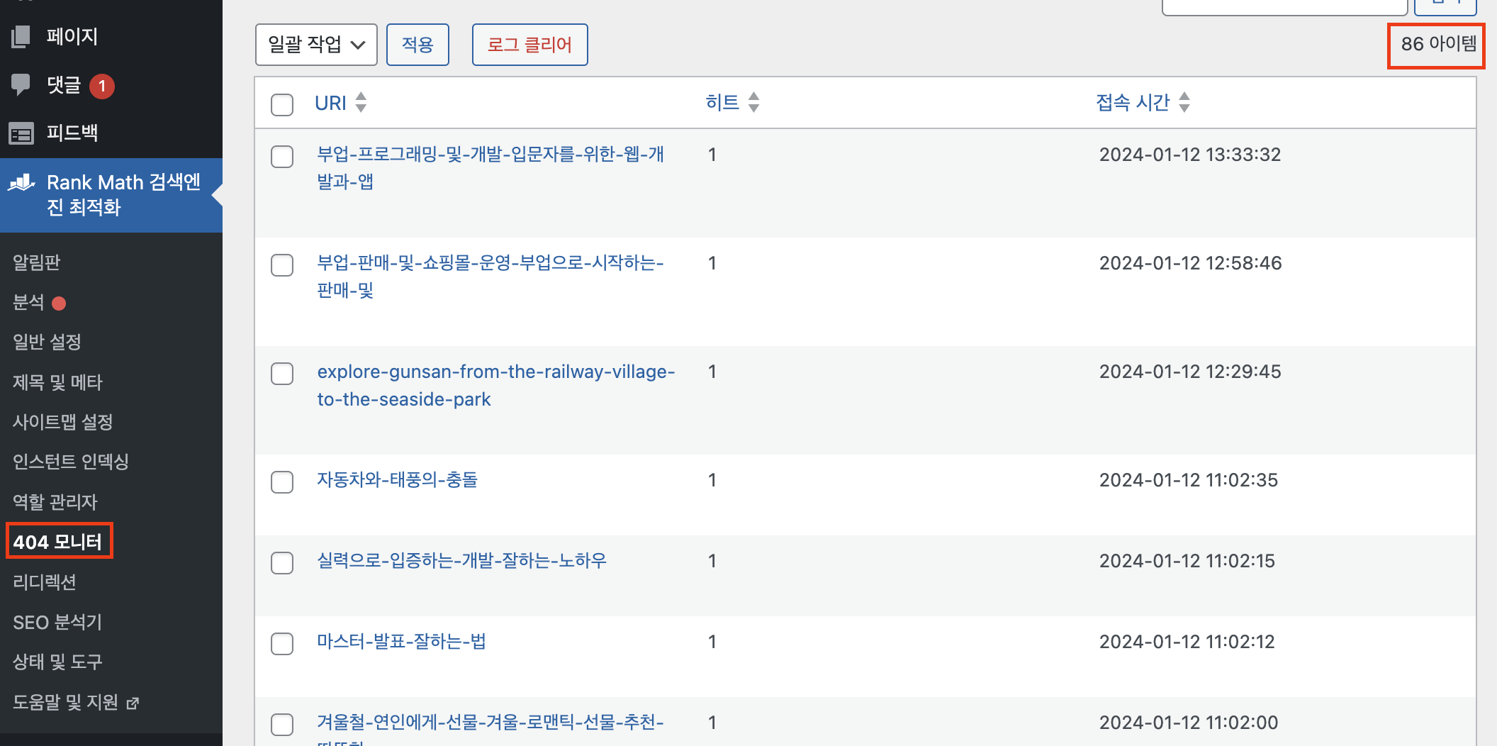Check the row for 자동차와-태풍의-충돌
Screen dimensions: 1497x746
click(281, 482)
